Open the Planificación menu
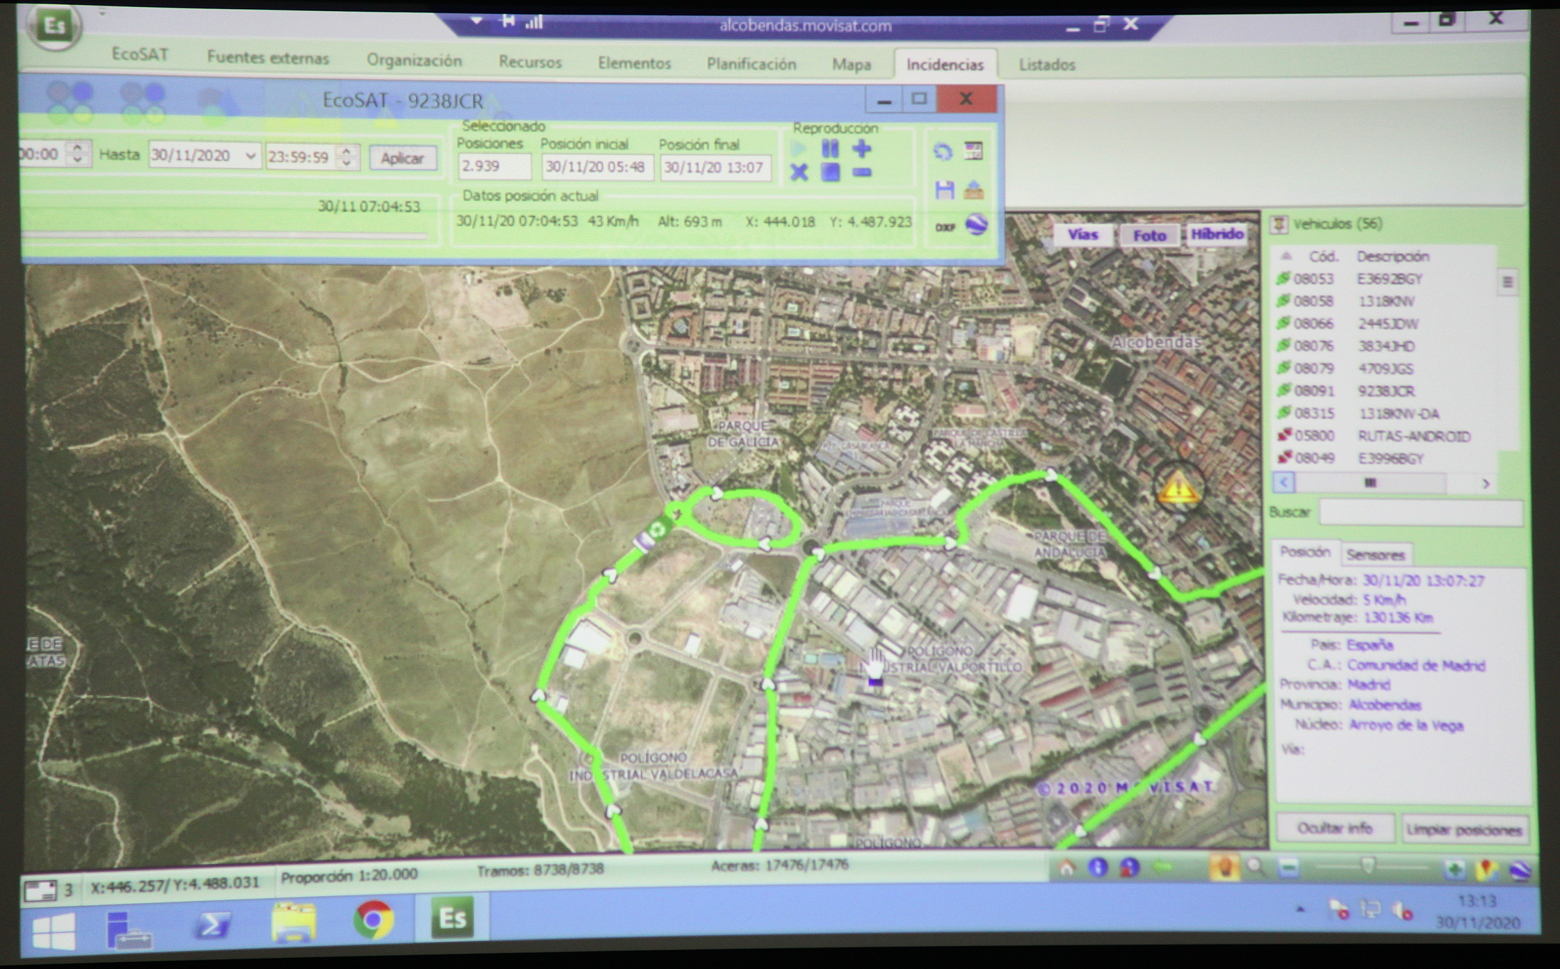This screenshot has width=1560, height=969. point(751,64)
